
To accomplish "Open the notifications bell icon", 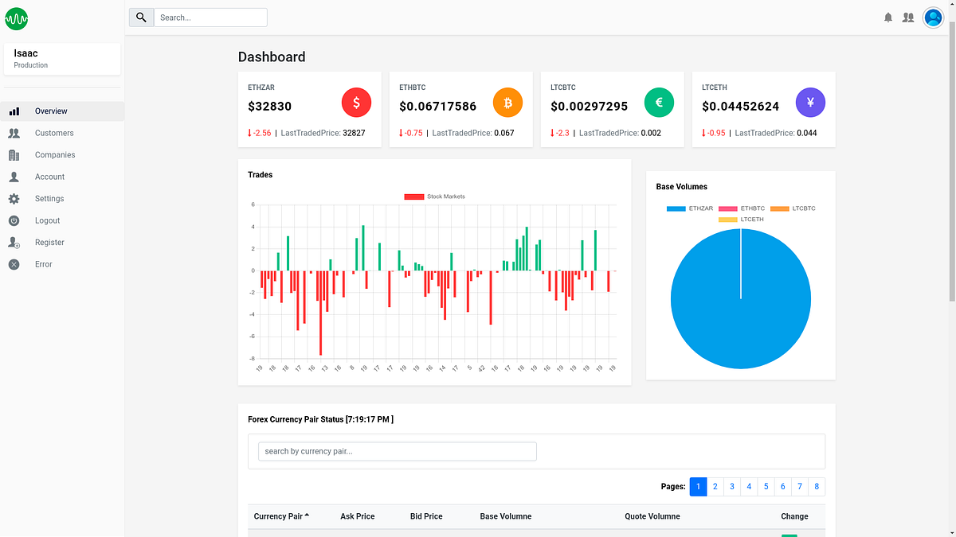I will (x=888, y=17).
